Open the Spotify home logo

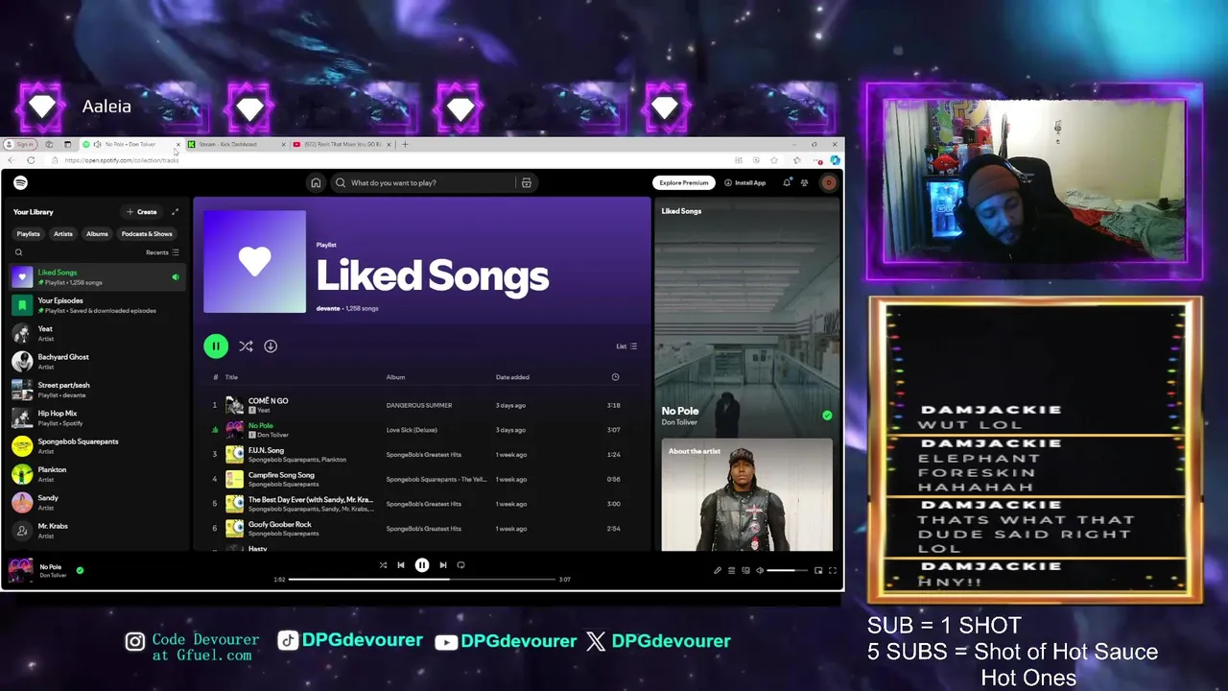pyautogui.click(x=20, y=182)
